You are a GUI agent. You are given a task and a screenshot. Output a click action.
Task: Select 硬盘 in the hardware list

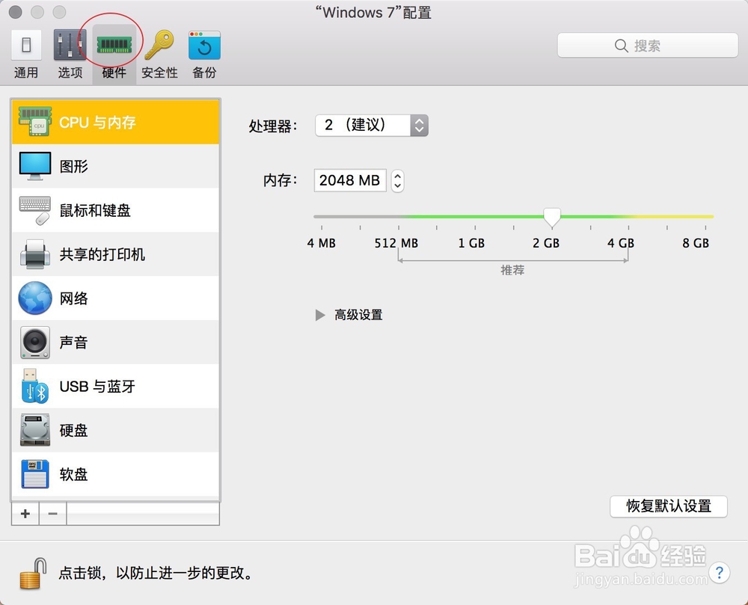115,430
